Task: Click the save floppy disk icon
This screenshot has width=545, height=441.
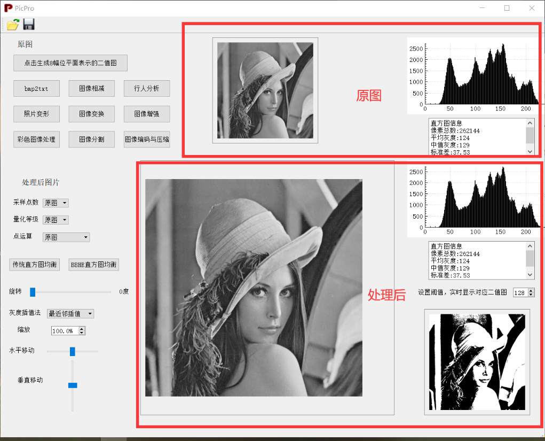Action: pyautogui.click(x=28, y=25)
